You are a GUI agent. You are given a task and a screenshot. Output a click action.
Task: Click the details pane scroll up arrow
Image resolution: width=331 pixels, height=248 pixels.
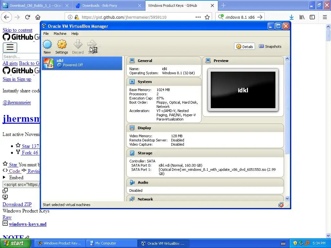click(x=287, y=59)
